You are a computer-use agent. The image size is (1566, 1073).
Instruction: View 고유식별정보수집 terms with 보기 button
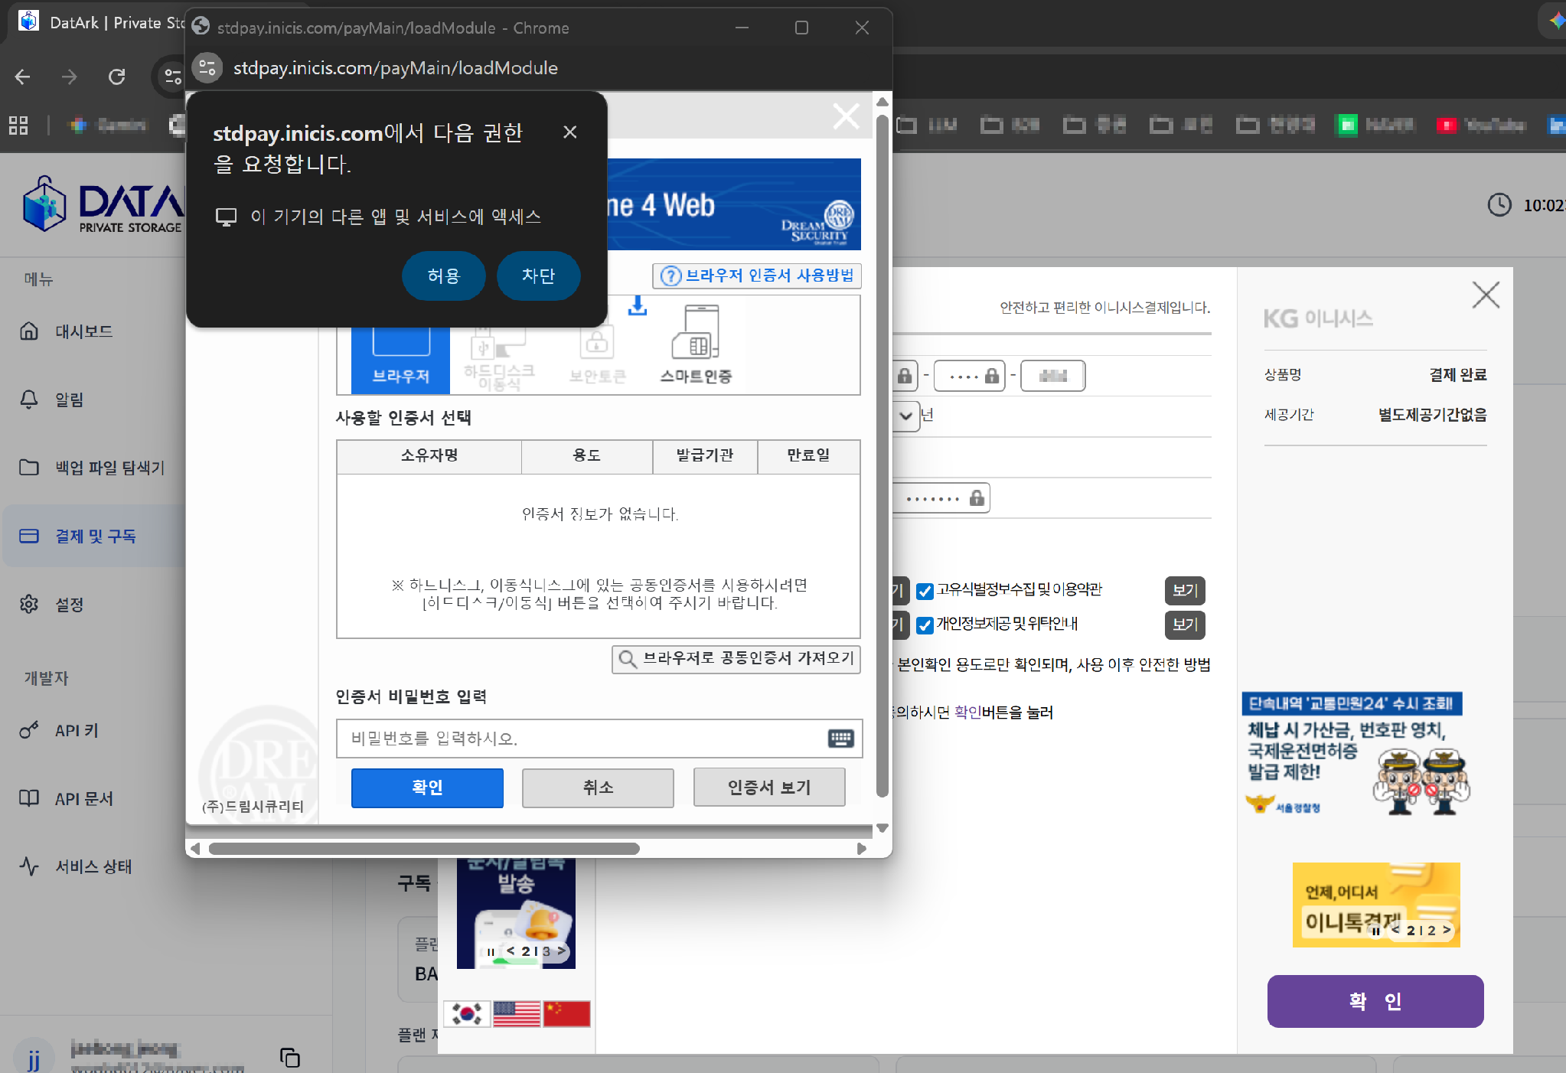[1185, 591]
